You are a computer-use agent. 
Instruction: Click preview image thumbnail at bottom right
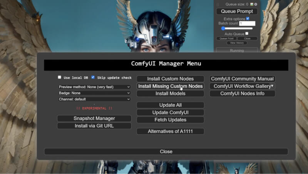[x=237, y=168]
